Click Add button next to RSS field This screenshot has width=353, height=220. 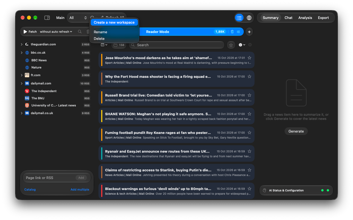click(x=81, y=178)
